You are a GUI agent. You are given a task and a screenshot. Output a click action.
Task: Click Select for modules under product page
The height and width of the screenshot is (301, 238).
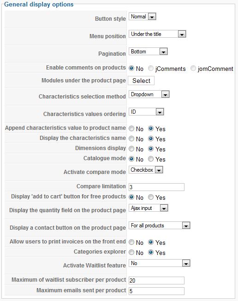point(141,81)
